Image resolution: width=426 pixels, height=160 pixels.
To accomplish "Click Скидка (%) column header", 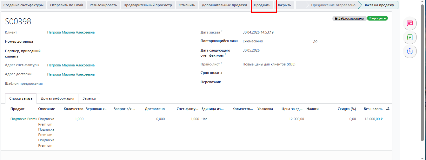I will (347, 109).
